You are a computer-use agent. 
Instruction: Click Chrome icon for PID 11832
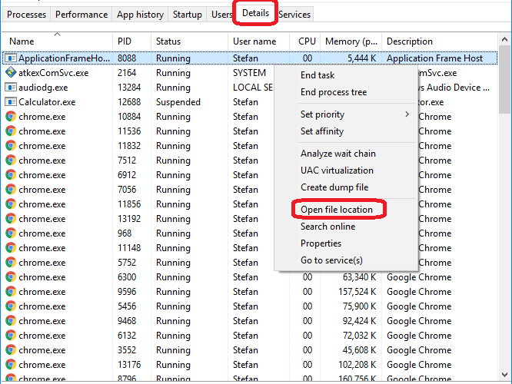[11, 145]
